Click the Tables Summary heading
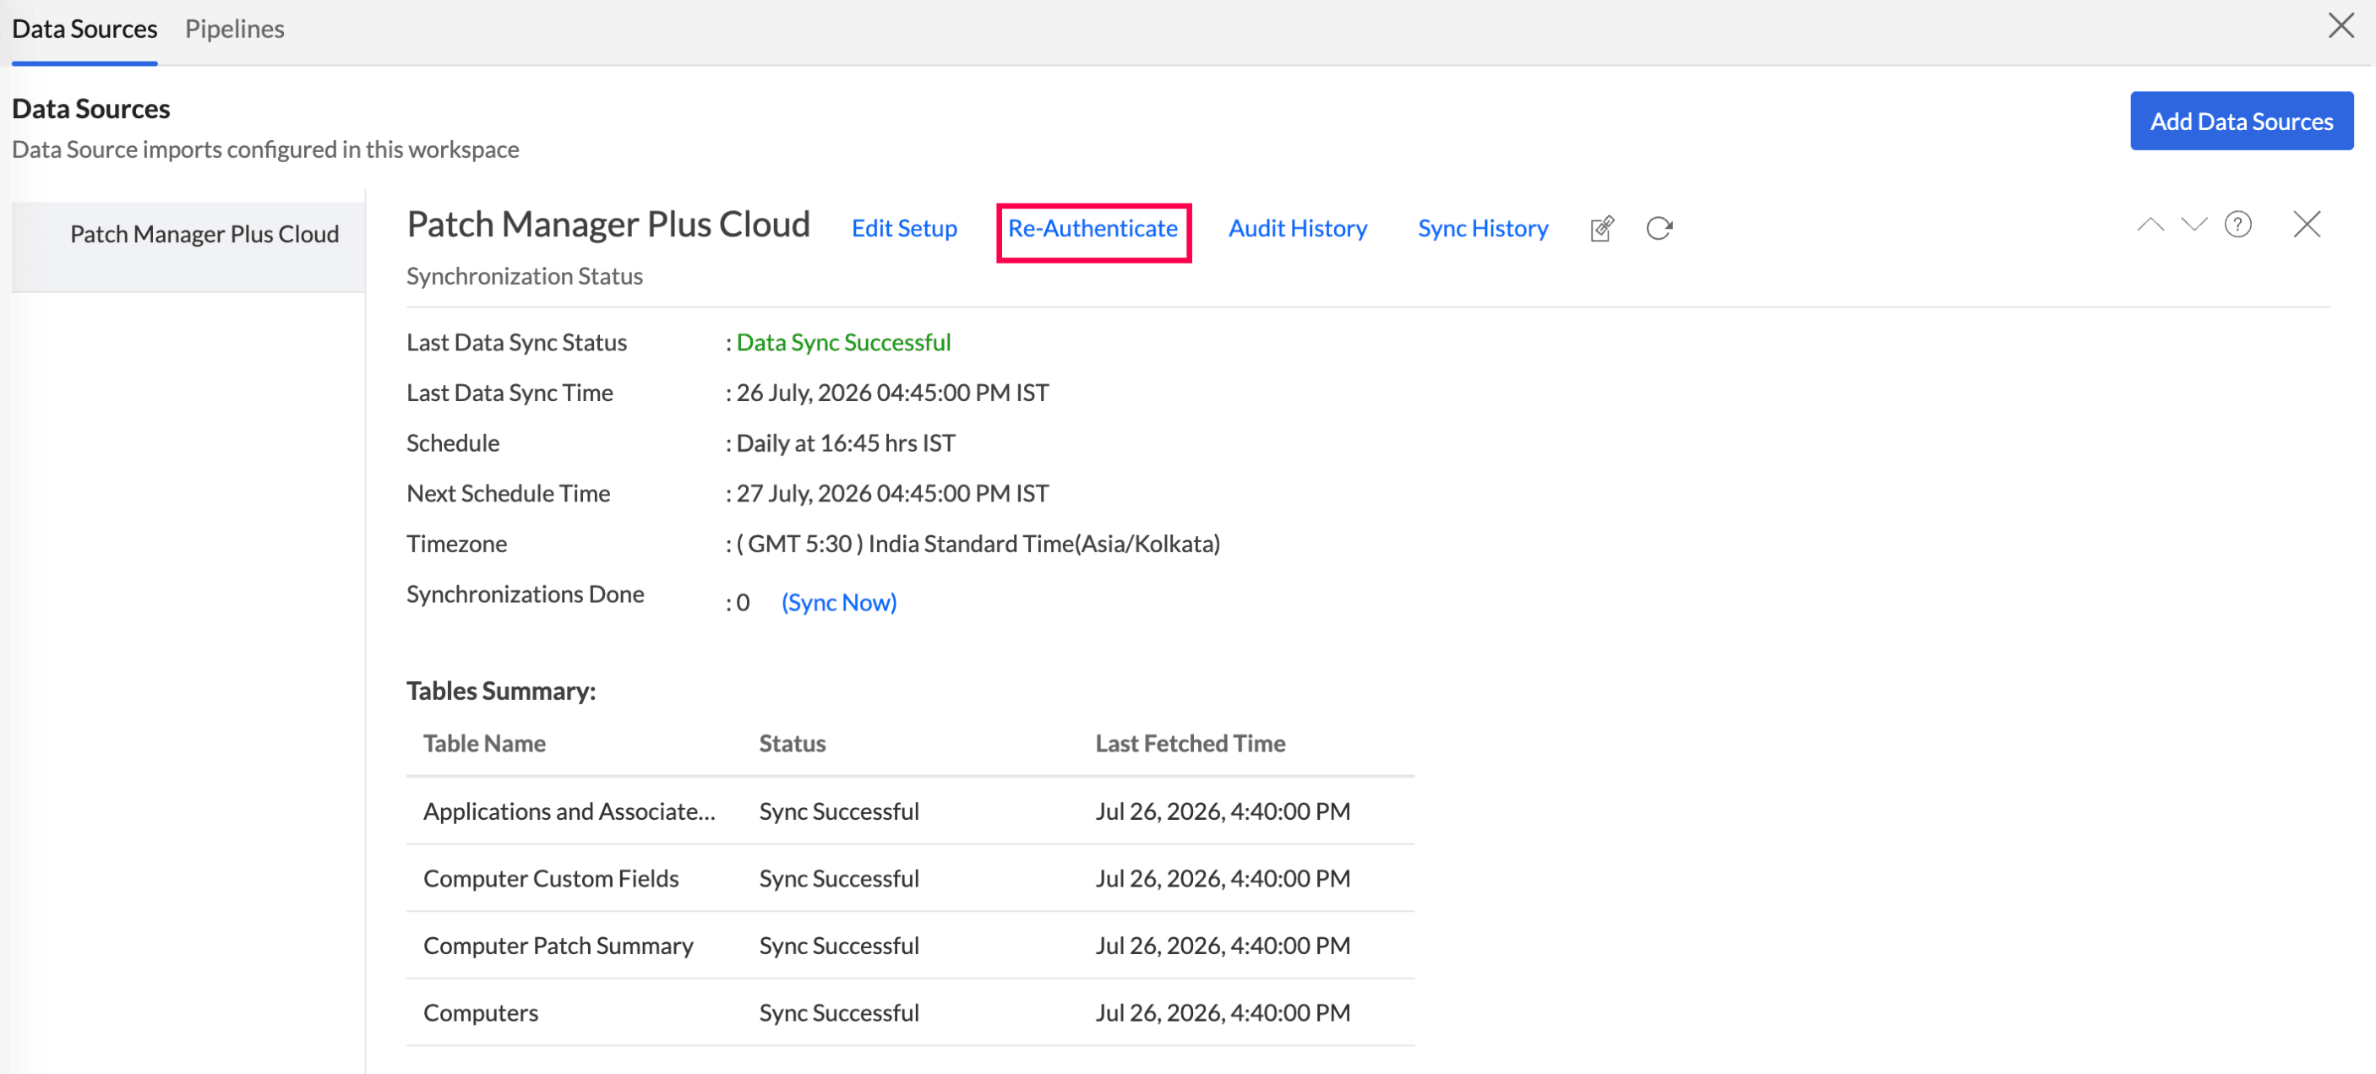This screenshot has height=1074, width=2376. click(x=501, y=691)
